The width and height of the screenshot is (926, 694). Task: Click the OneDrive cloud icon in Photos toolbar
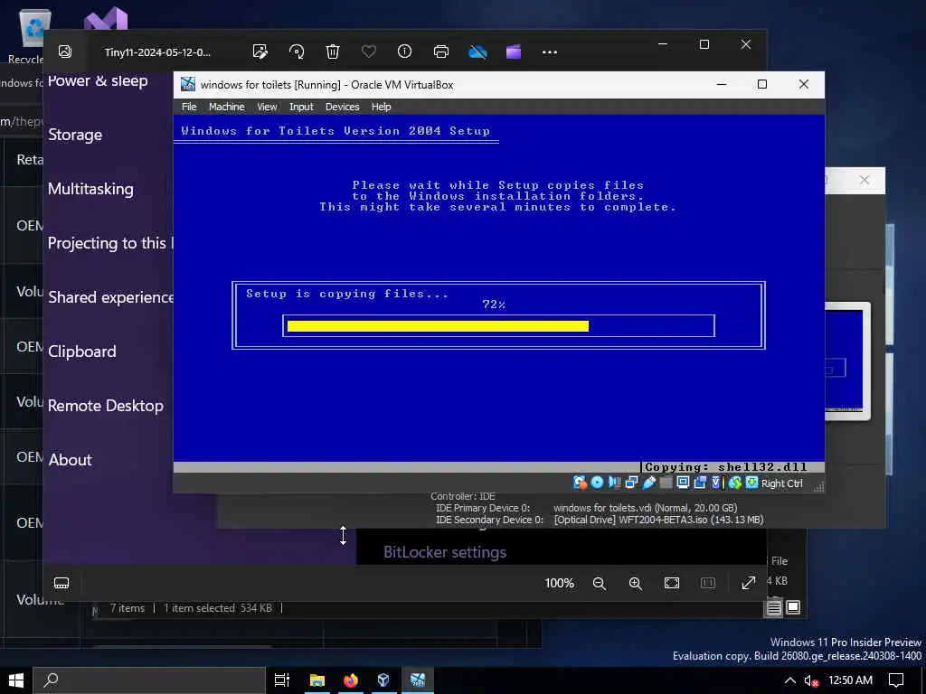click(477, 52)
